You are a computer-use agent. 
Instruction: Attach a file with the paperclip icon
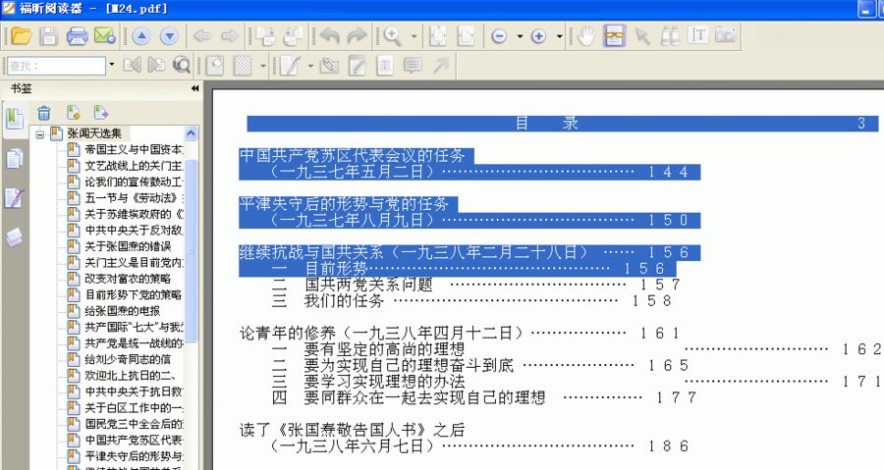tap(329, 66)
